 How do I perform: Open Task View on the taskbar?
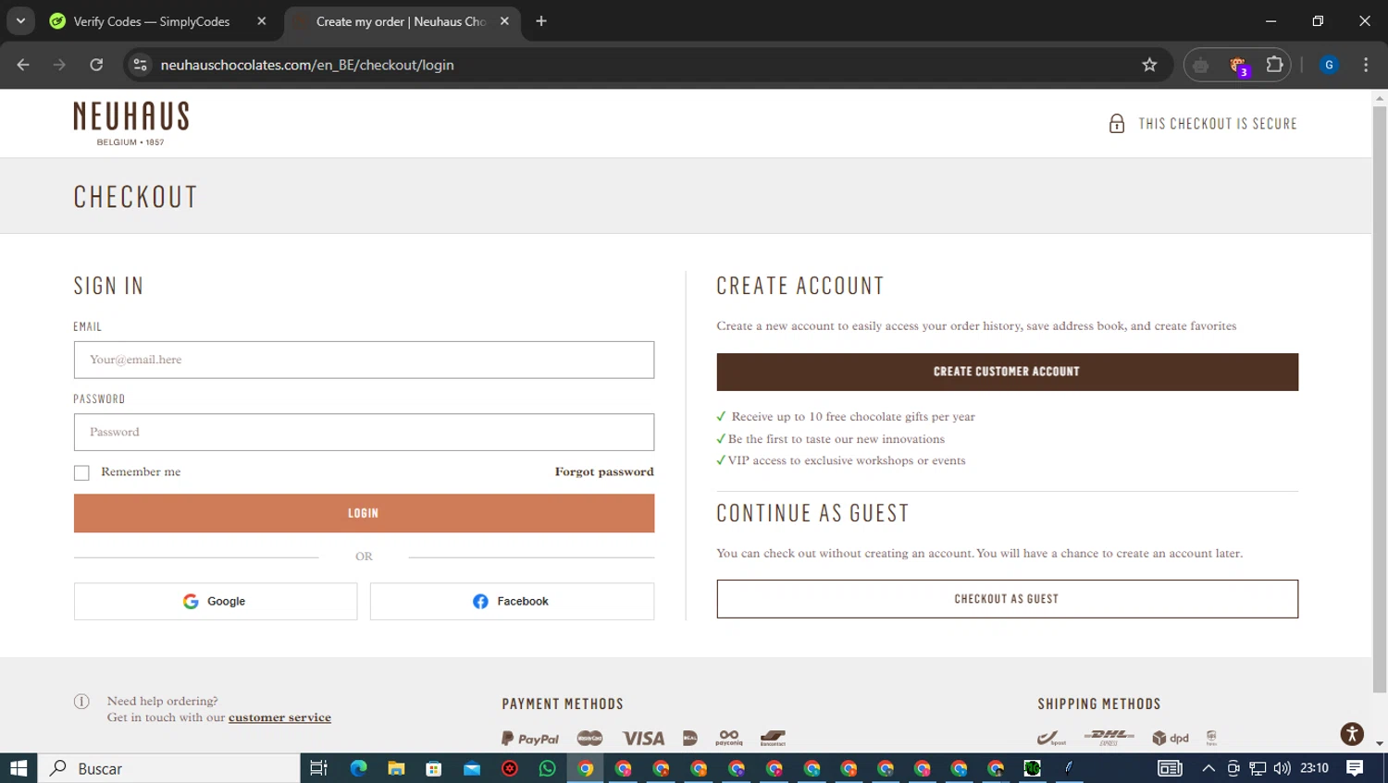(318, 768)
